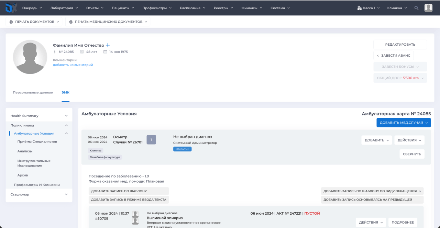Open the Клиника dropdown
This screenshot has width=440, height=228.
tap(397, 8)
